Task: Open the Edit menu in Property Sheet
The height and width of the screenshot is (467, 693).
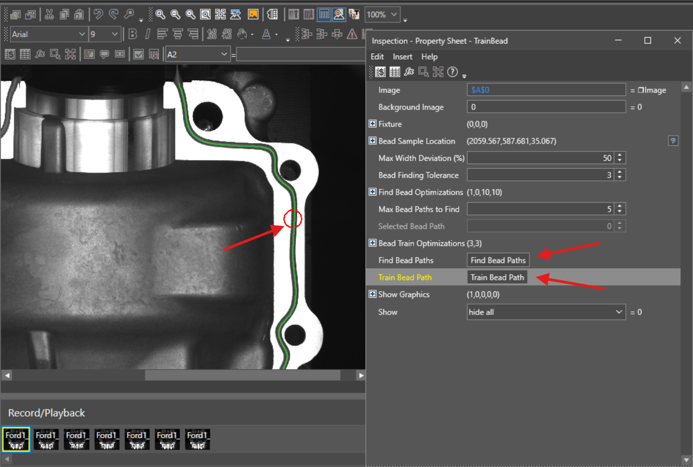Action: (377, 56)
